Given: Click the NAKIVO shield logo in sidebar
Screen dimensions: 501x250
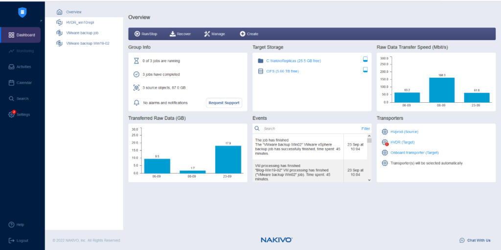Looking at the screenshot, I should coord(22,12).
